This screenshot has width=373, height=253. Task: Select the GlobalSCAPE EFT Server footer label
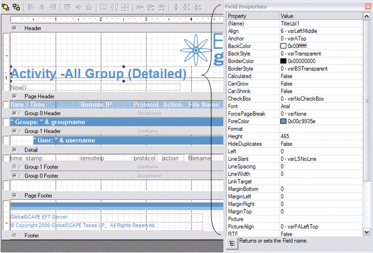point(39,217)
